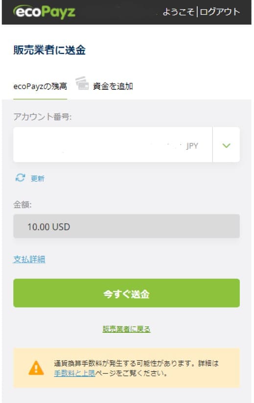This screenshot has height=403, width=254.
Task: Open the 支払詳細 link
Action: [x=29, y=259]
